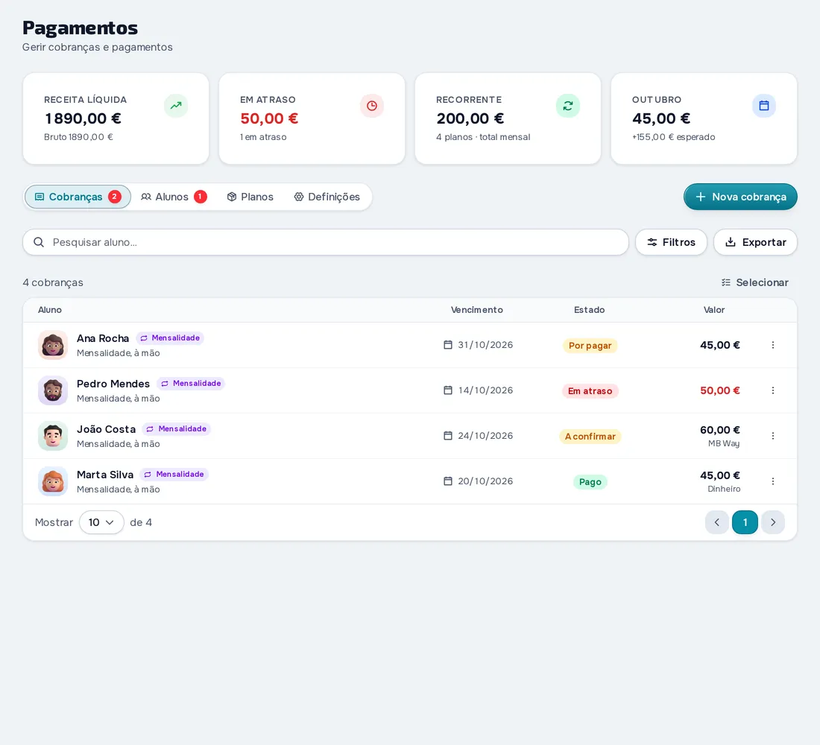Create a Nova cobrança
This screenshot has height=745, width=820.
[x=740, y=197]
